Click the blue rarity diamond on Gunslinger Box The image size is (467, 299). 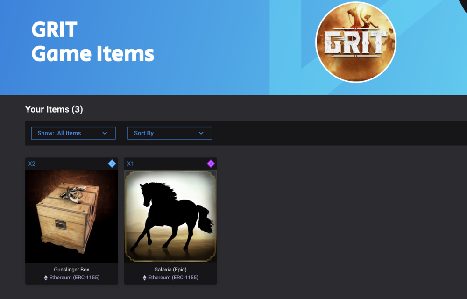[x=112, y=164]
